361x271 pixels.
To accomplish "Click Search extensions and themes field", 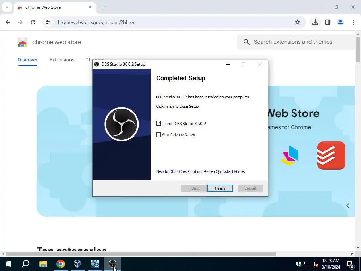I will (x=297, y=42).
